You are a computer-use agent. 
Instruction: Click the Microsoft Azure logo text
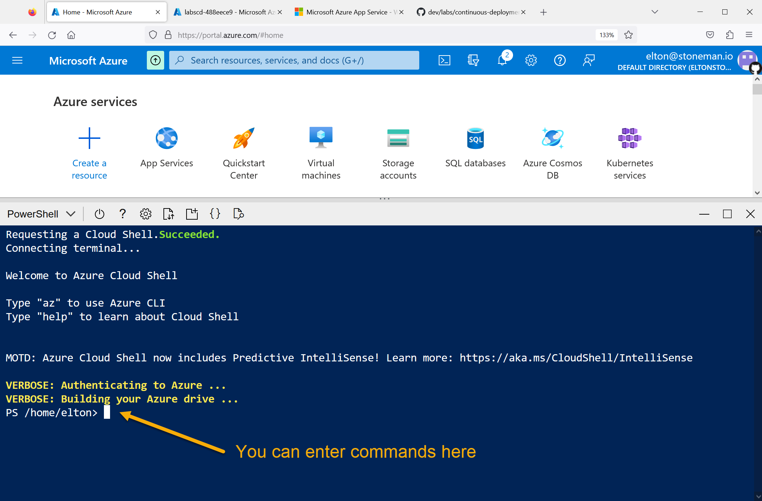(88, 61)
